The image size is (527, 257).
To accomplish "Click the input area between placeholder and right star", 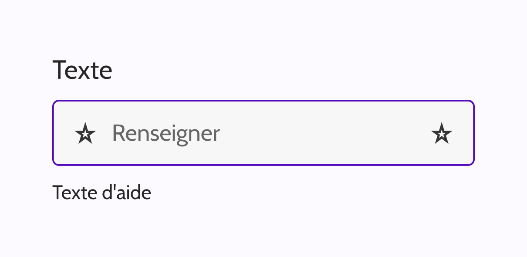I will [327, 133].
